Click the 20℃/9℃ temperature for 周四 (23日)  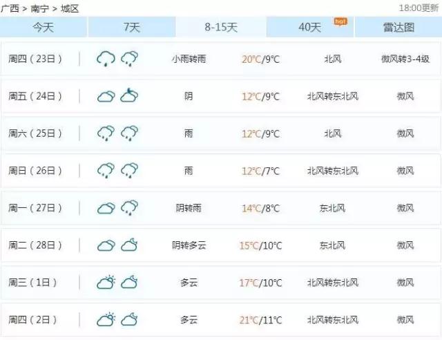click(260, 59)
